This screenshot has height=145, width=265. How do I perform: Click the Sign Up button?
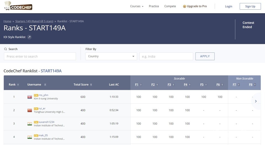click(x=250, y=6)
